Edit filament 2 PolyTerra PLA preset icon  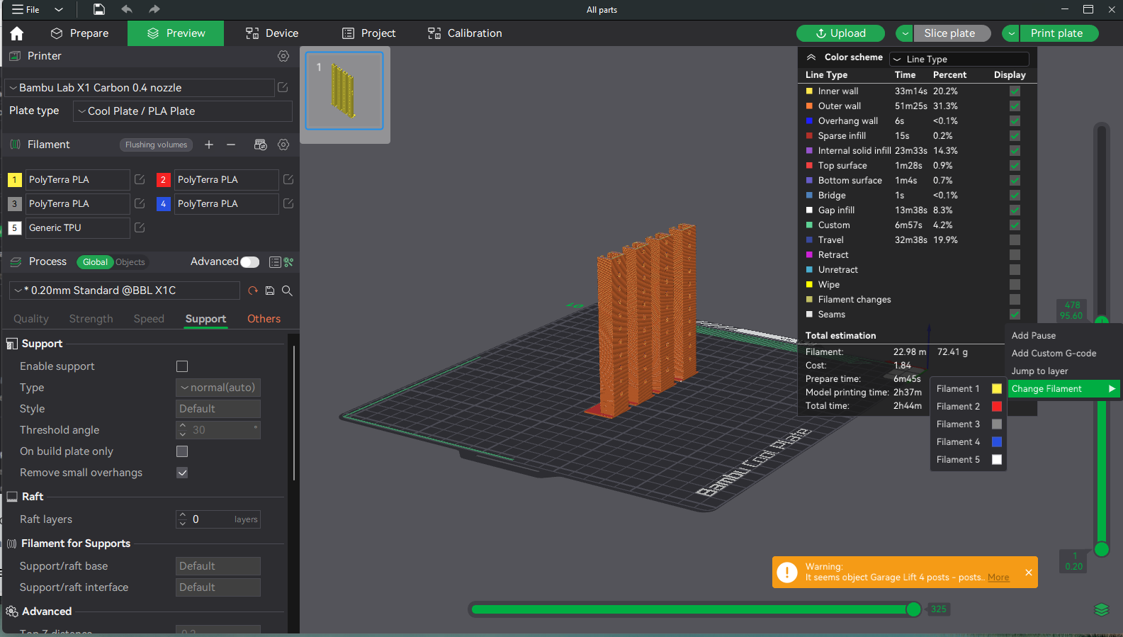[x=288, y=180]
